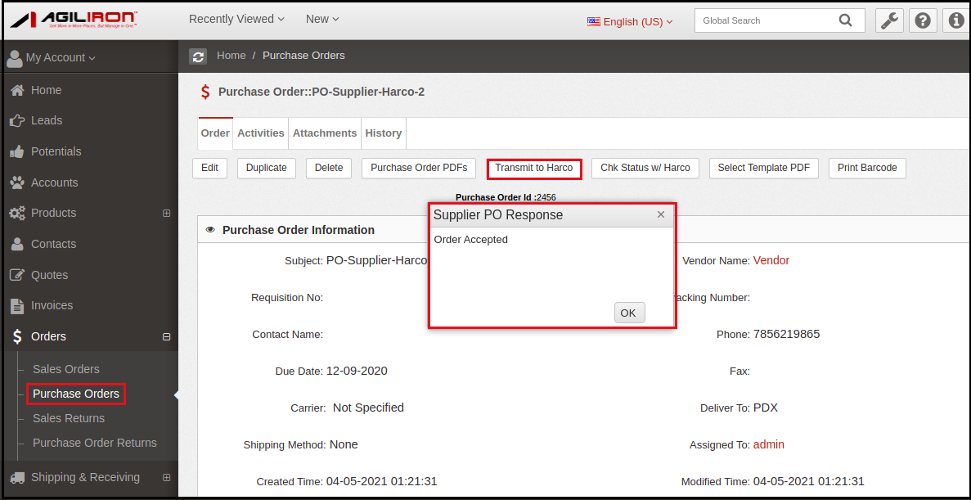
Task: Confirm dialog with OK button
Action: 629,313
